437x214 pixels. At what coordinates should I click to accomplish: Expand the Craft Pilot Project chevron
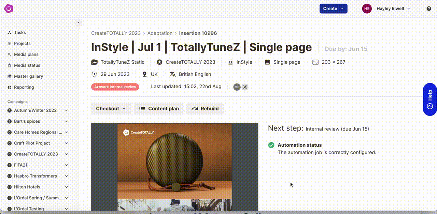point(66,143)
